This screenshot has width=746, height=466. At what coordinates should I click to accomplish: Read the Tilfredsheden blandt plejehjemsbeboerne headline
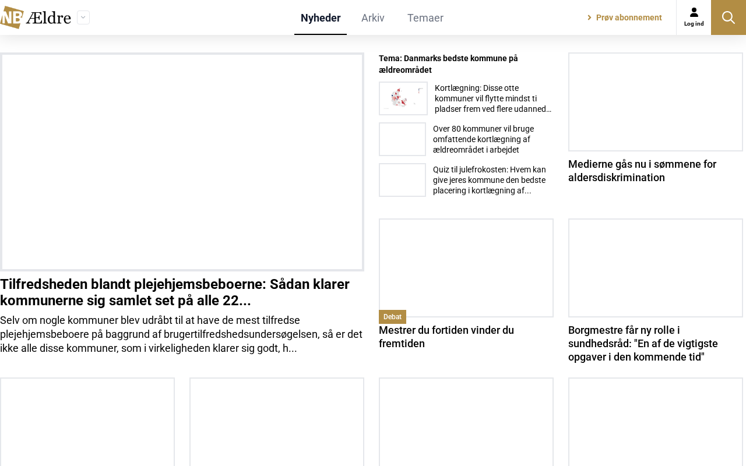pyautogui.click(x=175, y=292)
